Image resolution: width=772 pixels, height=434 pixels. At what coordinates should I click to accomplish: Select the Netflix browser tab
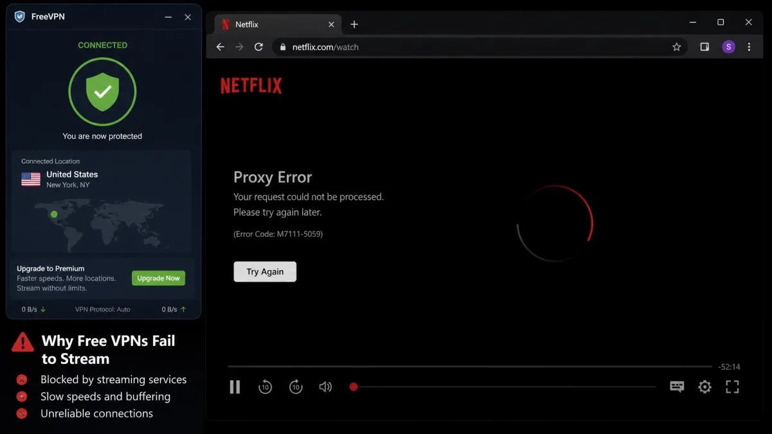(277, 24)
